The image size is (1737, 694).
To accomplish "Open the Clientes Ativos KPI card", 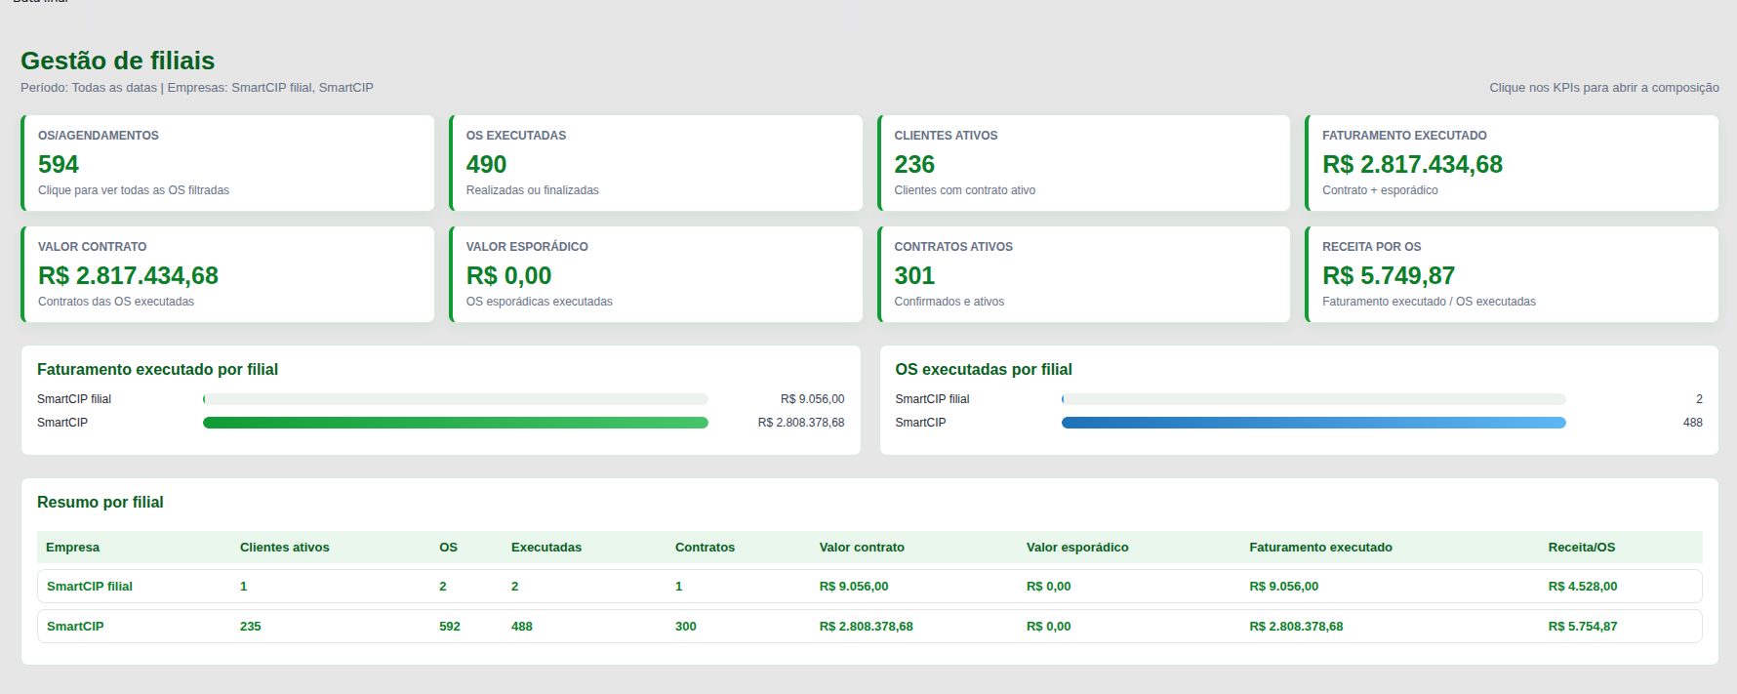I will click(1084, 163).
